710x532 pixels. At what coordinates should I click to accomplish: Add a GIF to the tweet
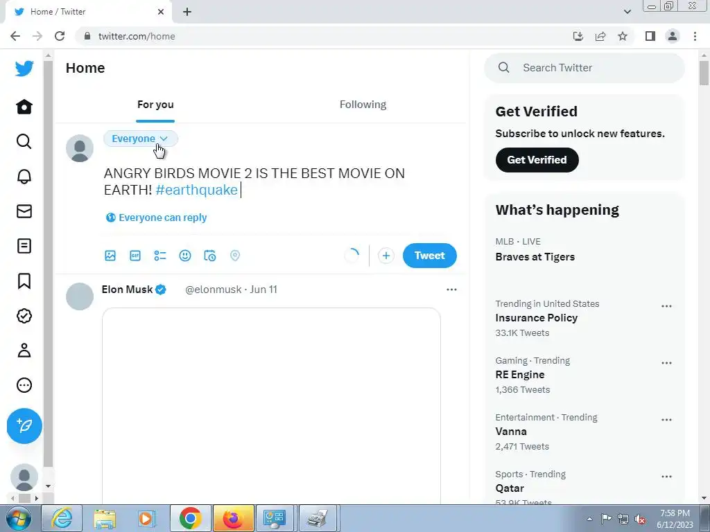tap(135, 256)
